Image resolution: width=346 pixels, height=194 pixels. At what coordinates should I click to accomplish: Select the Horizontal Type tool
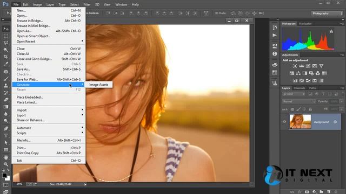[x=6, y=135]
